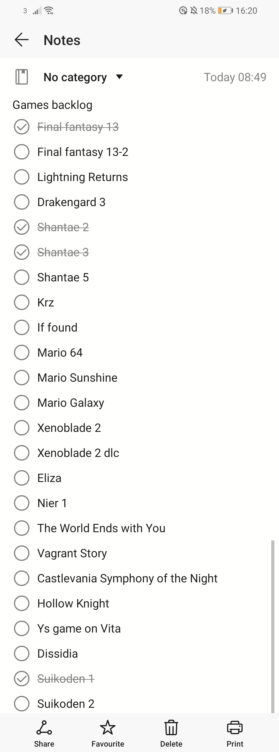Tap the Wi-Fi status icon
Viewport: 279px width, 752px height.
49,11
